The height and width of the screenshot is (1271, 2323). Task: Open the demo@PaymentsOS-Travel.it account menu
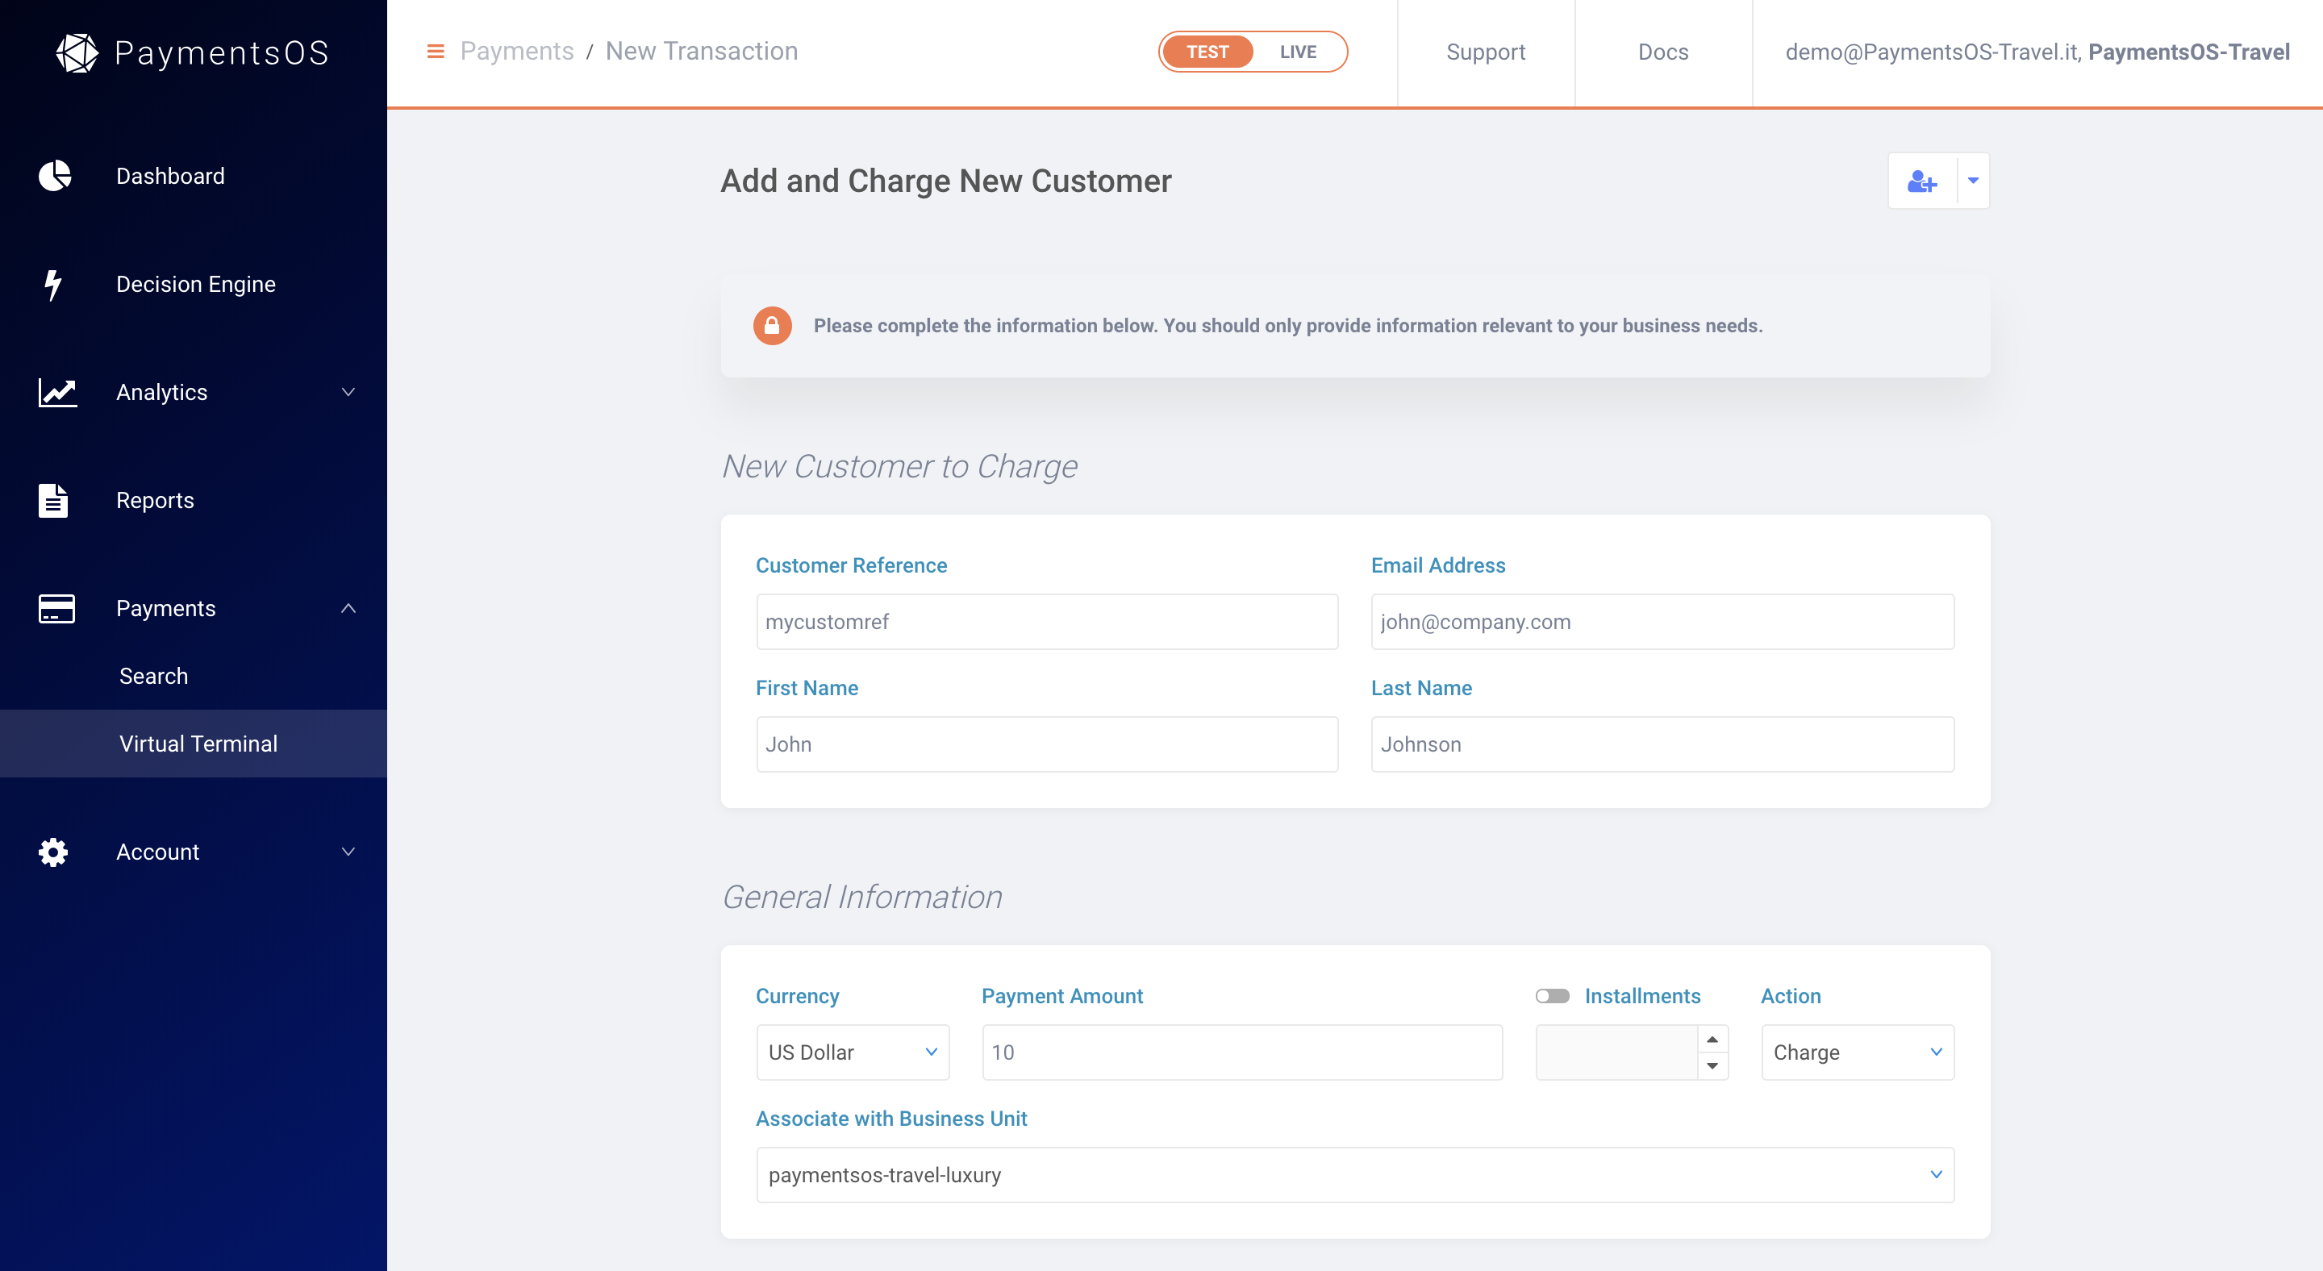(2037, 52)
